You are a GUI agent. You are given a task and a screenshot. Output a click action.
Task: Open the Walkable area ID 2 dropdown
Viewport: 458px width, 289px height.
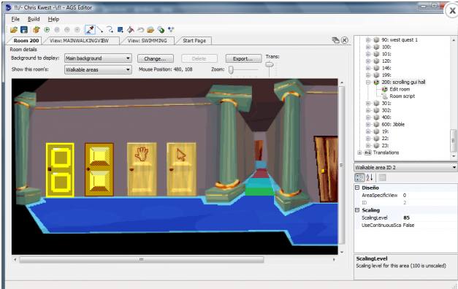click(x=405, y=167)
